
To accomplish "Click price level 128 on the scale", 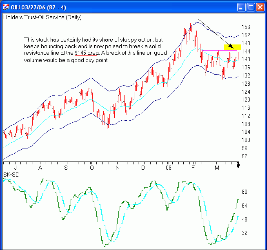I will [x=246, y=84].
